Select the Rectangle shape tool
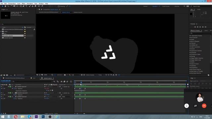The width and height of the screenshot is (212, 119). [21, 6]
